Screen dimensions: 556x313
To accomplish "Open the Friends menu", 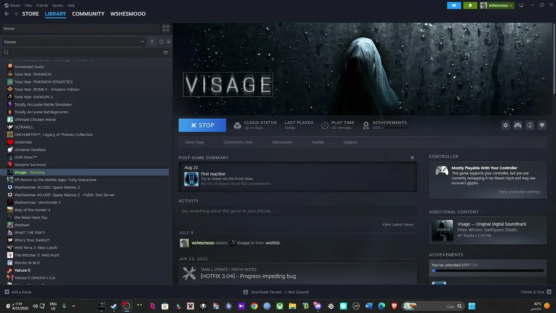I will point(42,5).
